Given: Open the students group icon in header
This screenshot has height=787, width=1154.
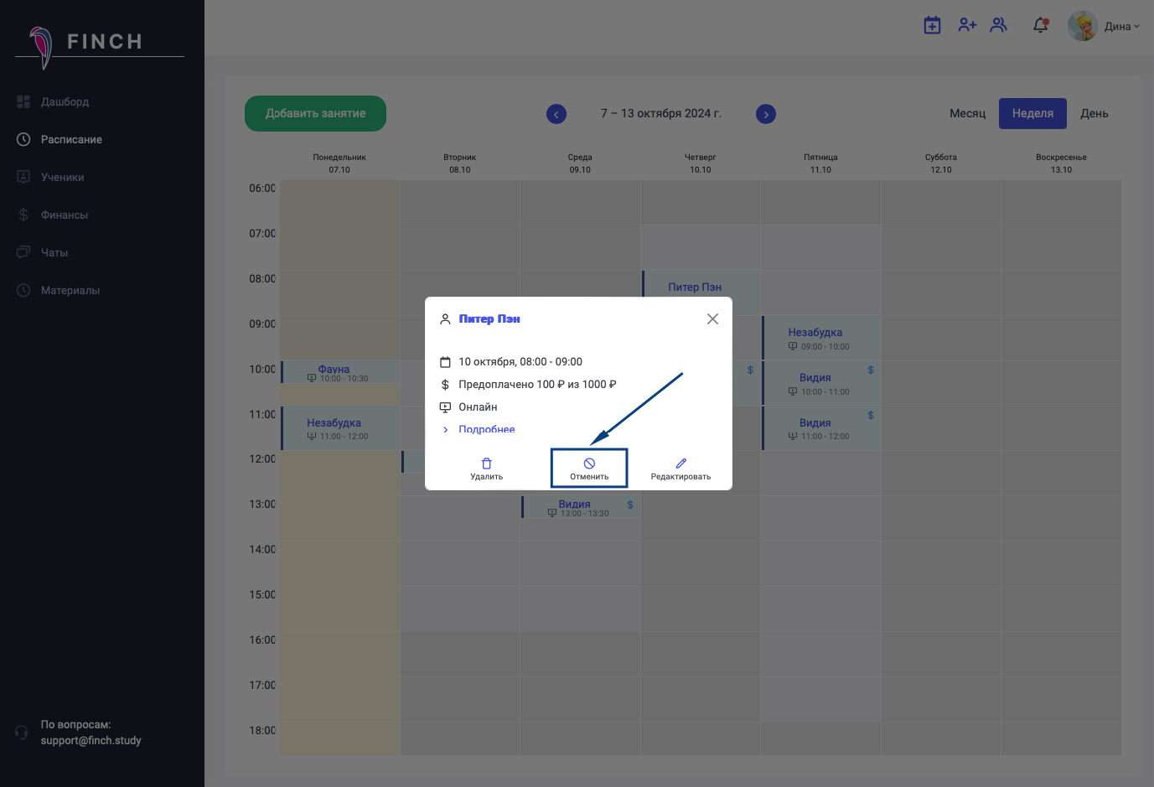Looking at the screenshot, I should (998, 25).
